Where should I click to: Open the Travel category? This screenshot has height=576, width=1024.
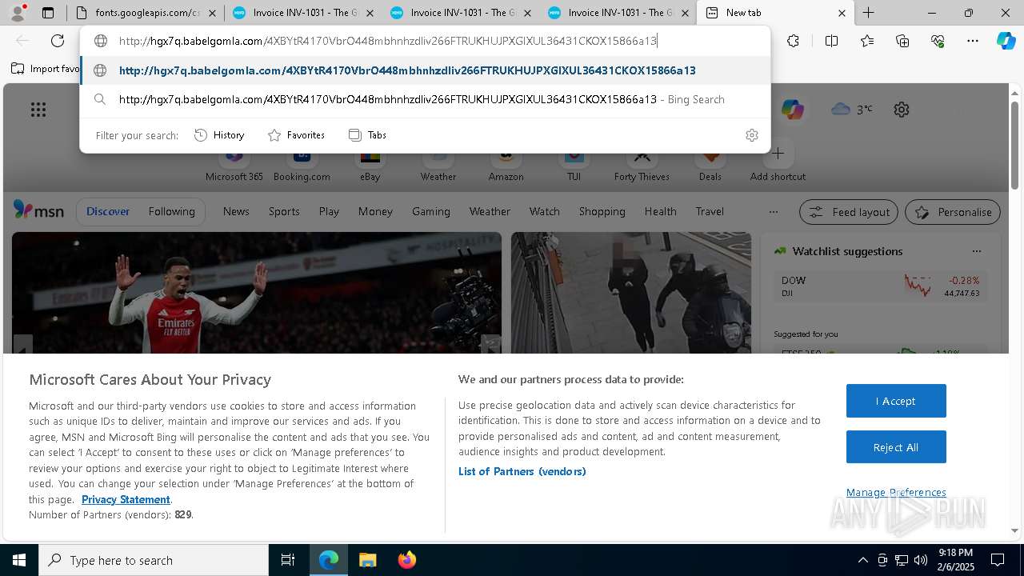pyautogui.click(x=710, y=211)
